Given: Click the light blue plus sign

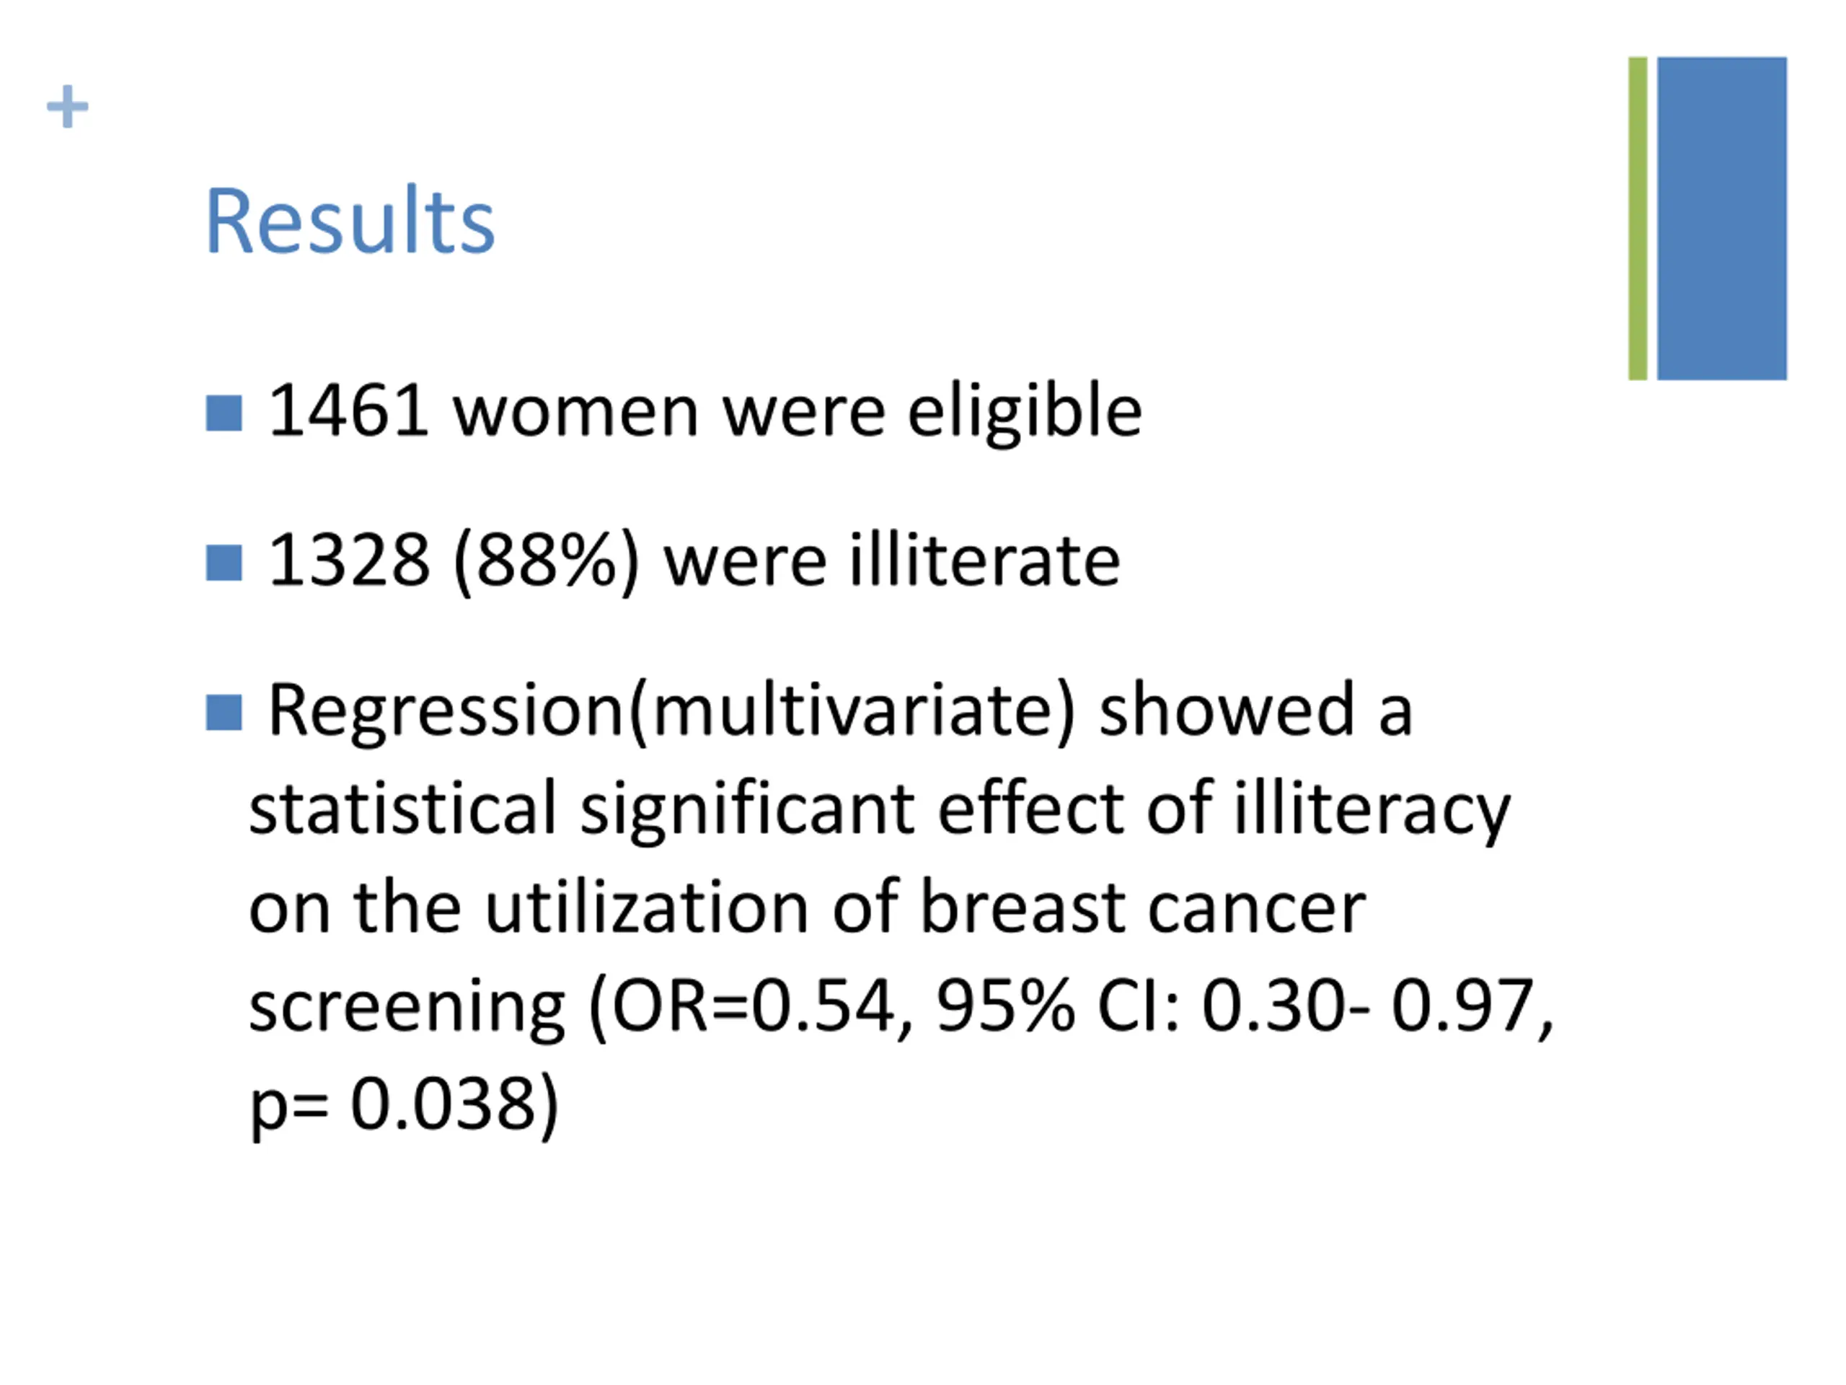Looking at the screenshot, I should tap(68, 107).
